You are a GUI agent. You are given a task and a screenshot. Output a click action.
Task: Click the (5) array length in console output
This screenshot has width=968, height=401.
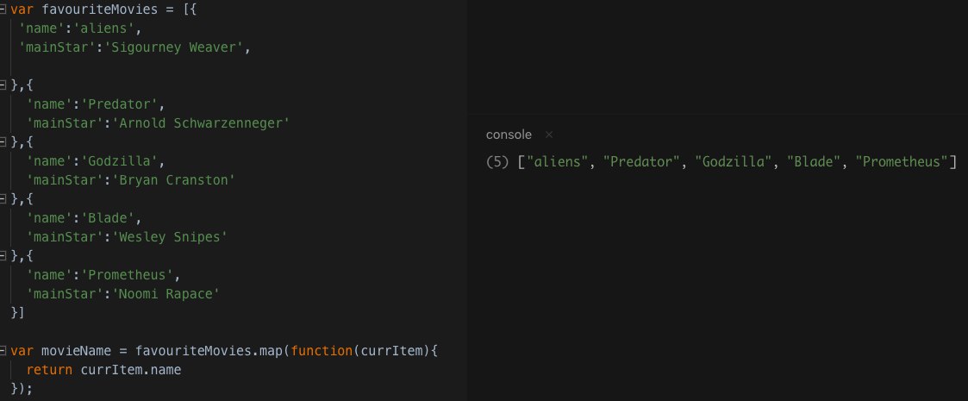click(x=498, y=162)
